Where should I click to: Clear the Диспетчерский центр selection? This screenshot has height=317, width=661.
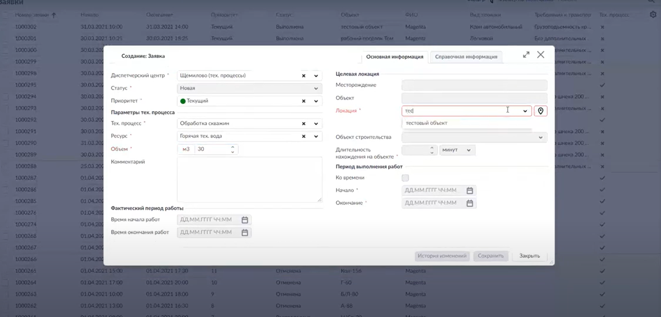(303, 76)
